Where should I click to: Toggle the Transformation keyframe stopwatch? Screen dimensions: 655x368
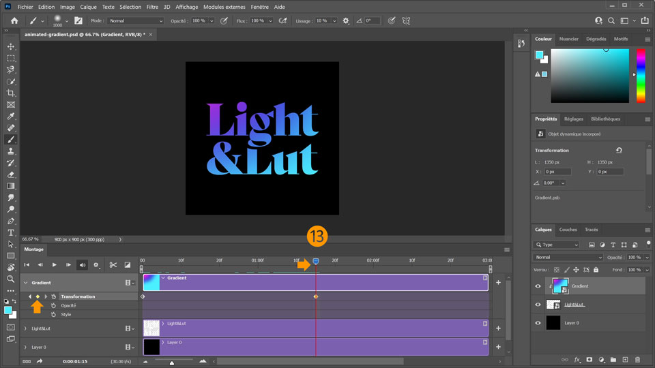tap(54, 296)
